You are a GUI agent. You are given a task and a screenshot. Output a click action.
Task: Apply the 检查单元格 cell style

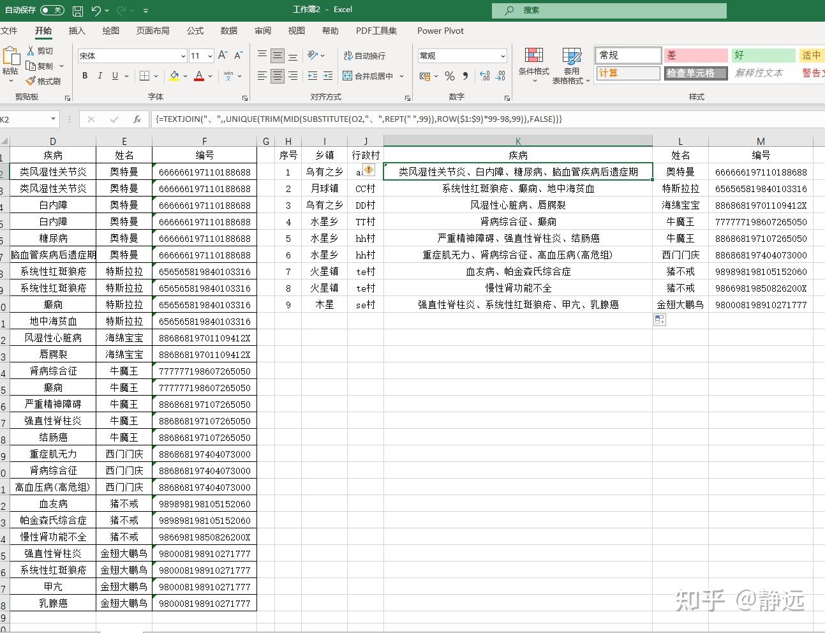(x=695, y=73)
